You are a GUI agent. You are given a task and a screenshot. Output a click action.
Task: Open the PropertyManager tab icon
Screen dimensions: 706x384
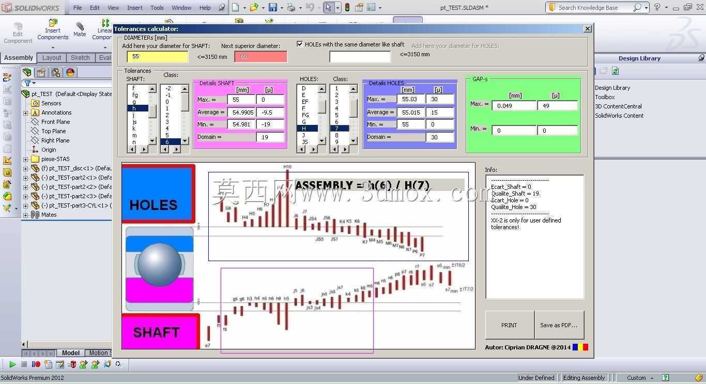[x=41, y=72]
